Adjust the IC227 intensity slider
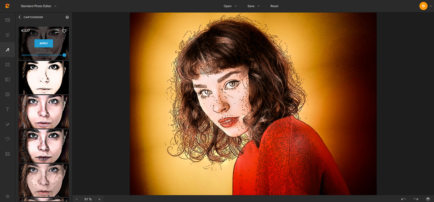Image resolution: width=434 pixels, height=202 pixels. click(x=43, y=55)
